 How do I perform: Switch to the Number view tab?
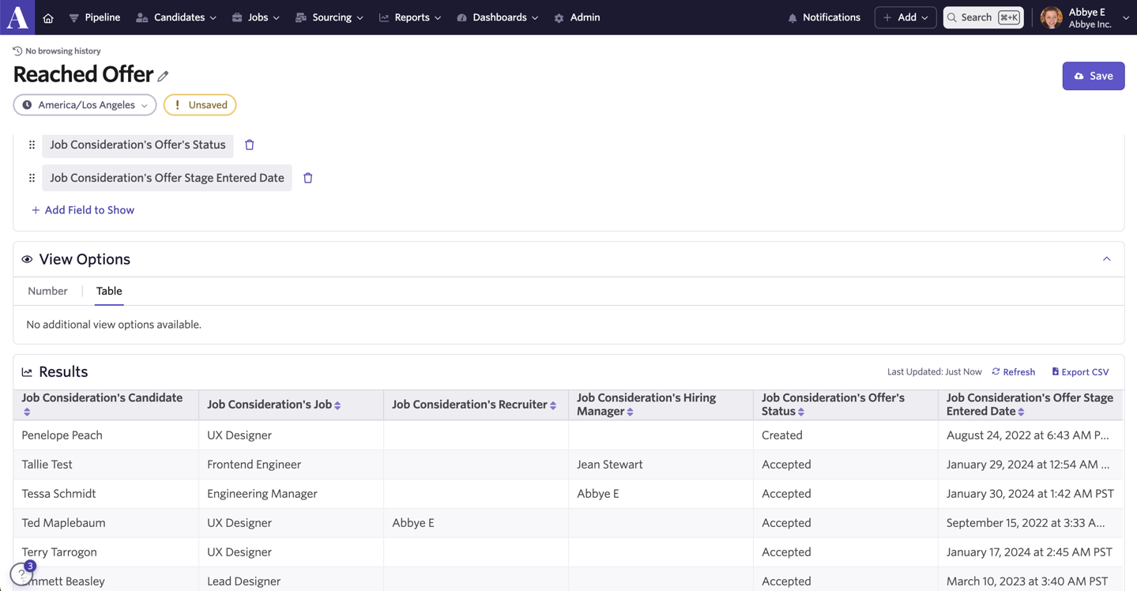(47, 291)
